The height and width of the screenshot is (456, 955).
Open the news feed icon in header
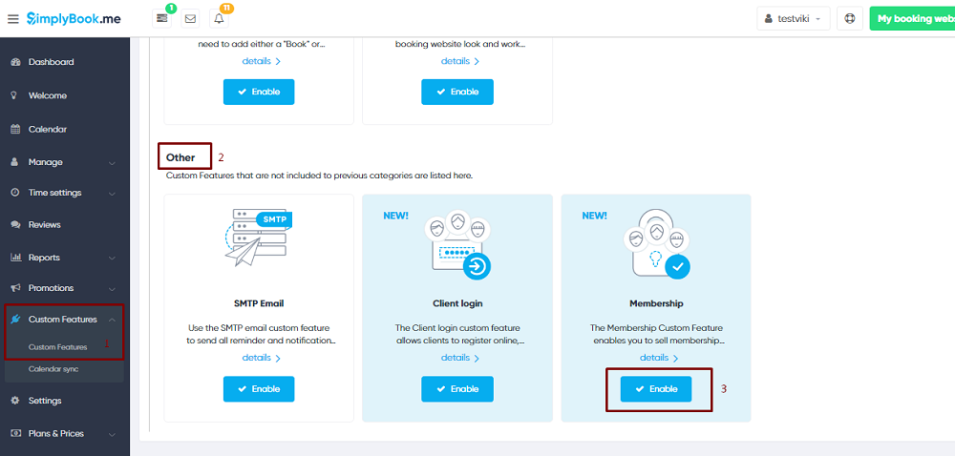[162, 18]
